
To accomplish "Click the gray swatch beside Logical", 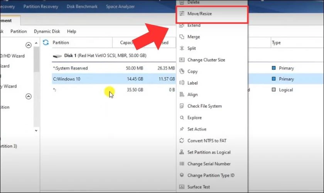I will 274,90.
